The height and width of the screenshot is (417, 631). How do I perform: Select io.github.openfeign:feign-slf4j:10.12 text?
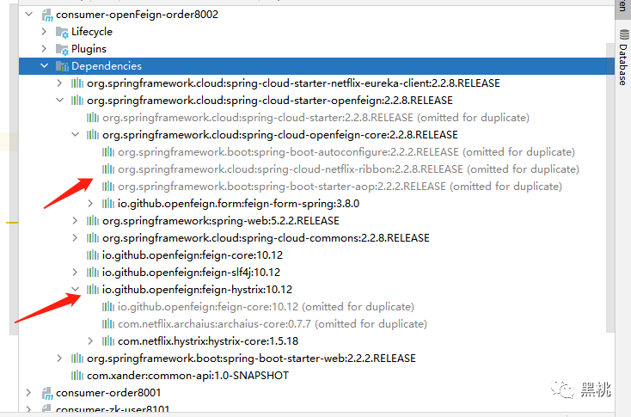click(191, 272)
